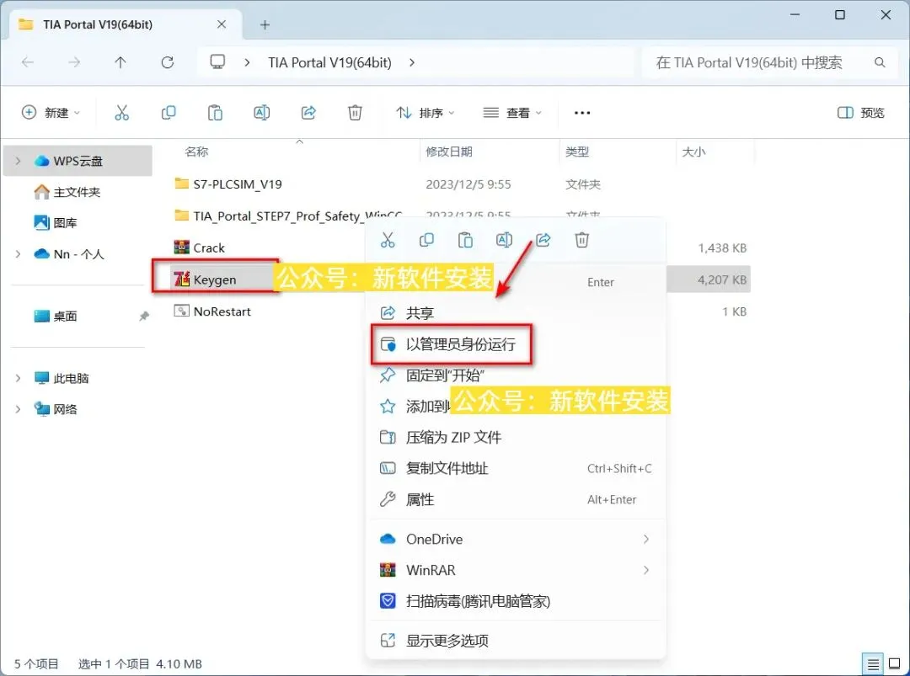
Task: Click Paste icon in context menu
Action: pos(465,240)
